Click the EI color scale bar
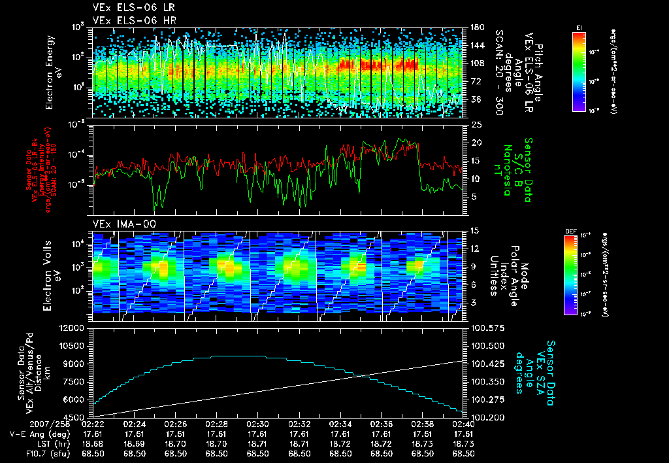 579,71
